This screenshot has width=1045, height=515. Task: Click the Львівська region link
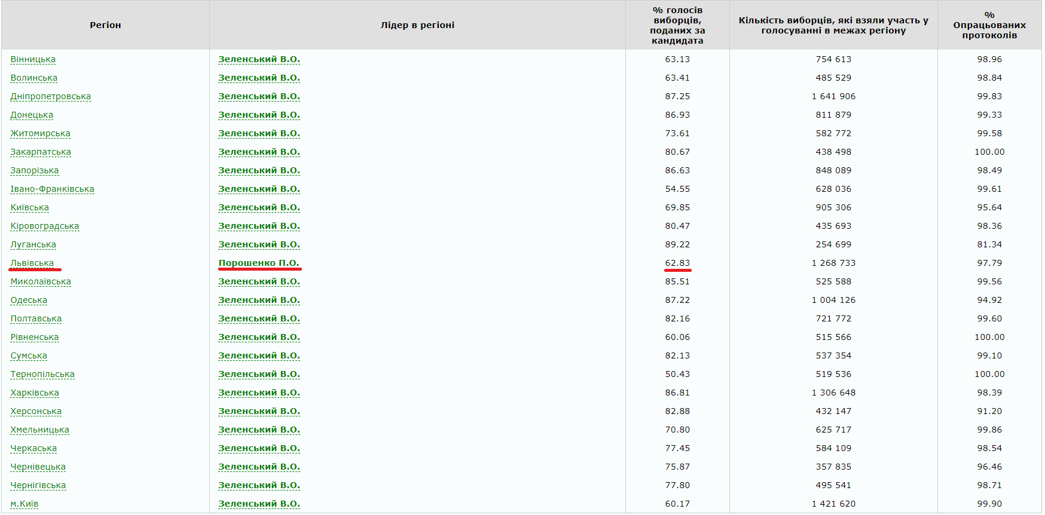click(x=32, y=263)
